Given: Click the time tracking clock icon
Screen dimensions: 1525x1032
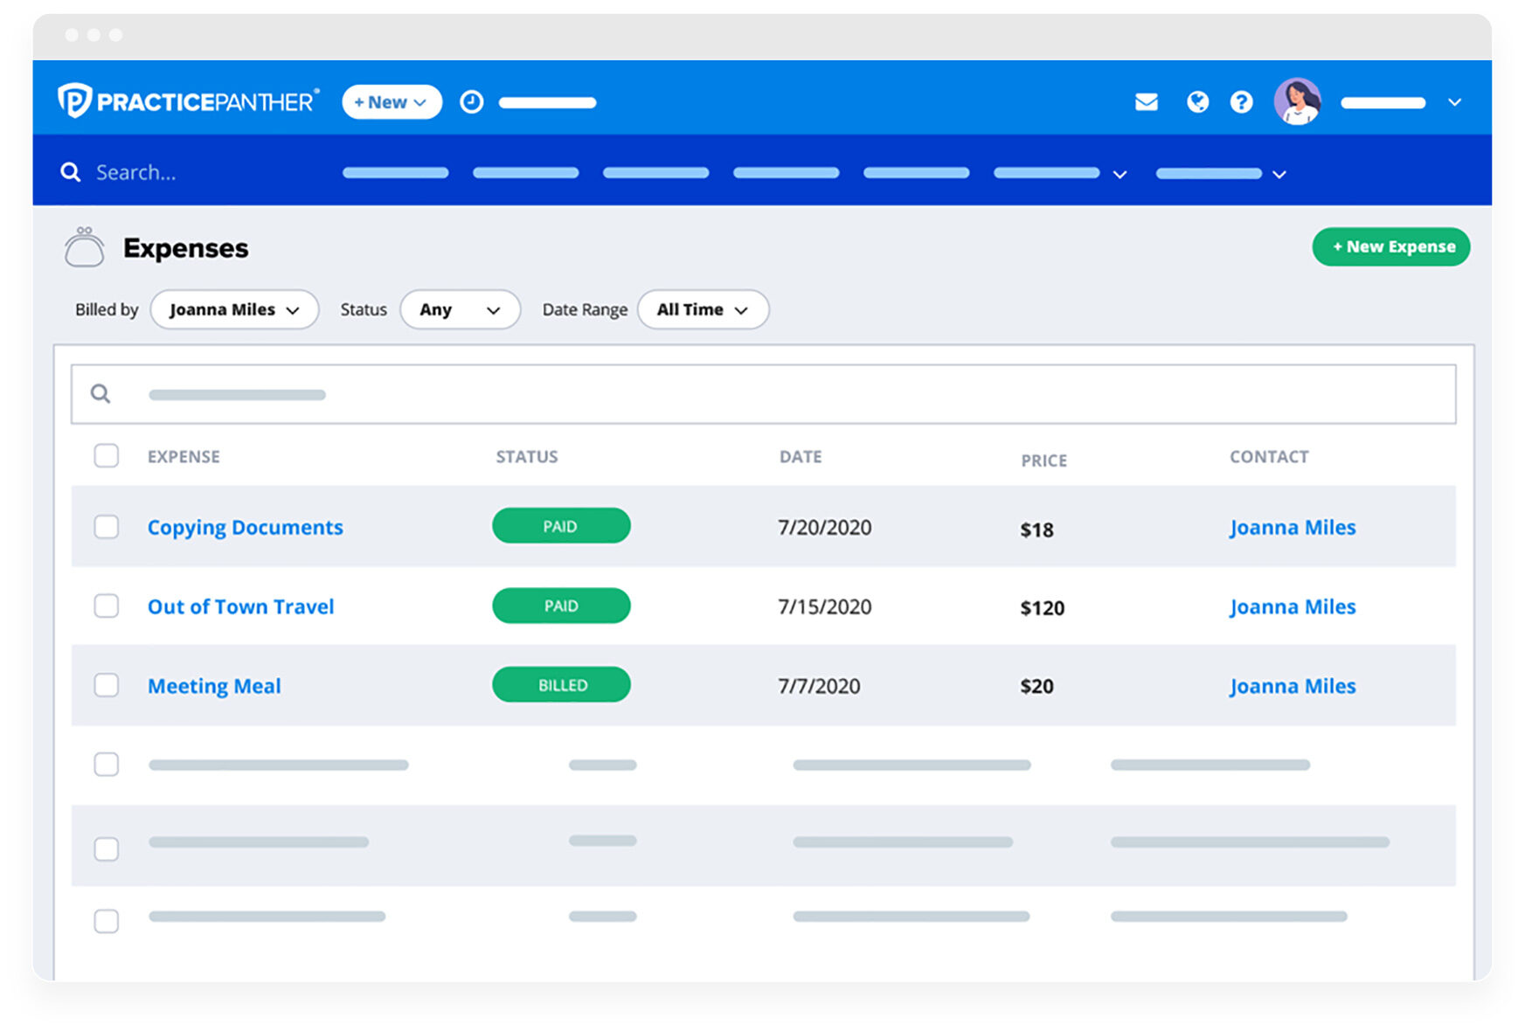Looking at the screenshot, I should click(471, 102).
